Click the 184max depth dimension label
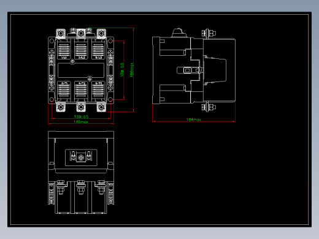The height and width of the screenshot is (239, 319). click(193, 120)
